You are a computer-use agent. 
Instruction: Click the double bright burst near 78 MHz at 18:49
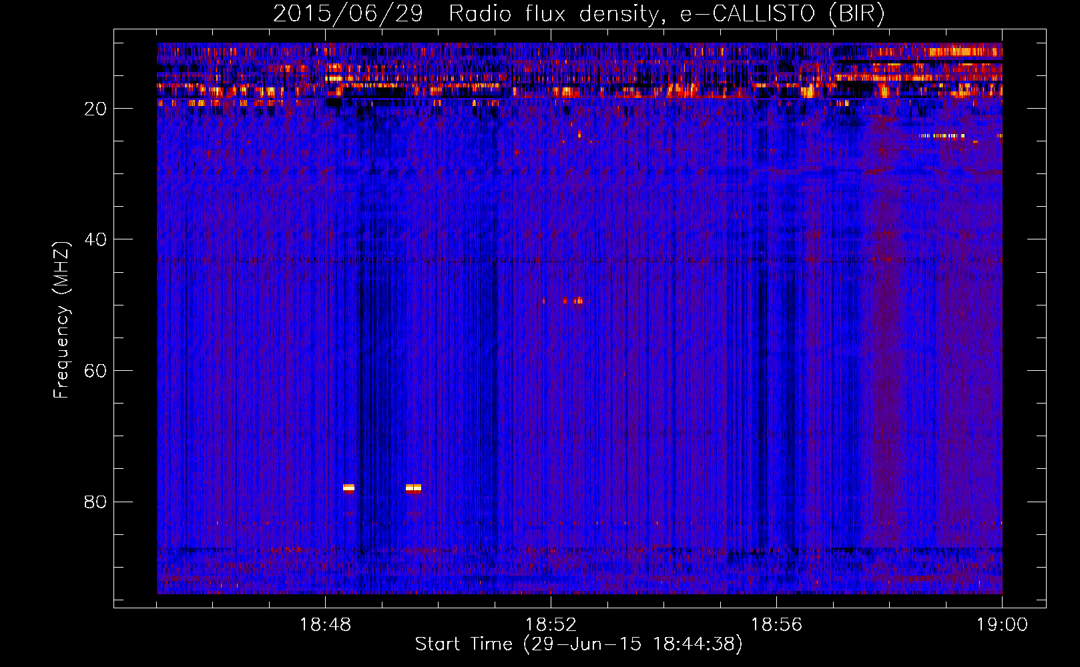click(x=413, y=488)
